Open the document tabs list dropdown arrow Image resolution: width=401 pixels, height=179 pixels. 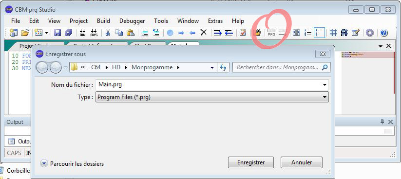(381, 46)
